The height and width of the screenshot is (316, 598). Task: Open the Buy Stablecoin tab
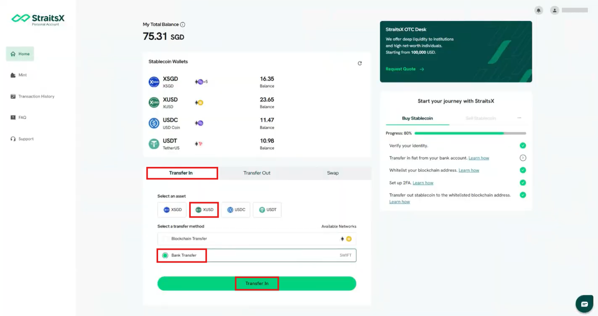[x=417, y=118]
